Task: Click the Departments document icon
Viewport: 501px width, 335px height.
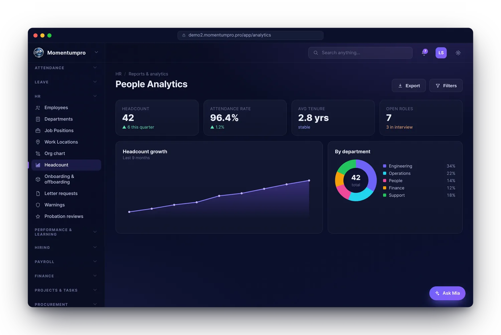Action: coord(38,119)
